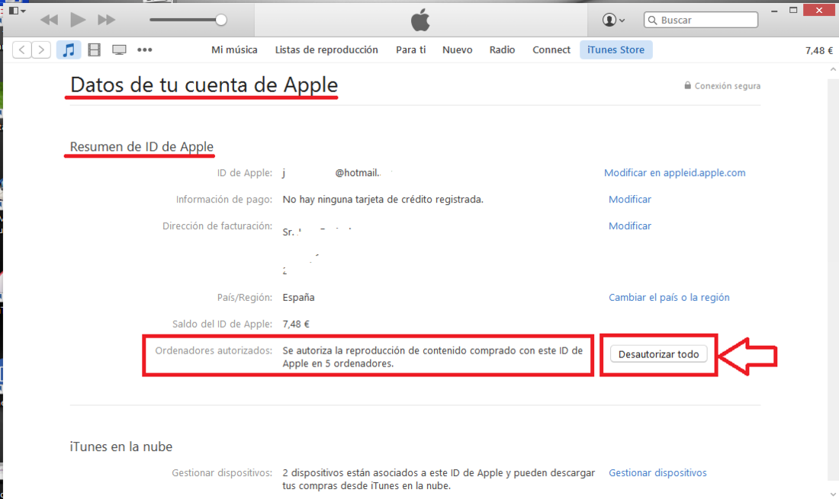839x499 pixels.
Task: Open the account user icon dropdown
Action: pyautogui.click(x=613, y=20)
